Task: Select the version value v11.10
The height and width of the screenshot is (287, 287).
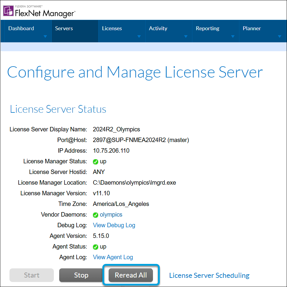Action: coord(101,193)
